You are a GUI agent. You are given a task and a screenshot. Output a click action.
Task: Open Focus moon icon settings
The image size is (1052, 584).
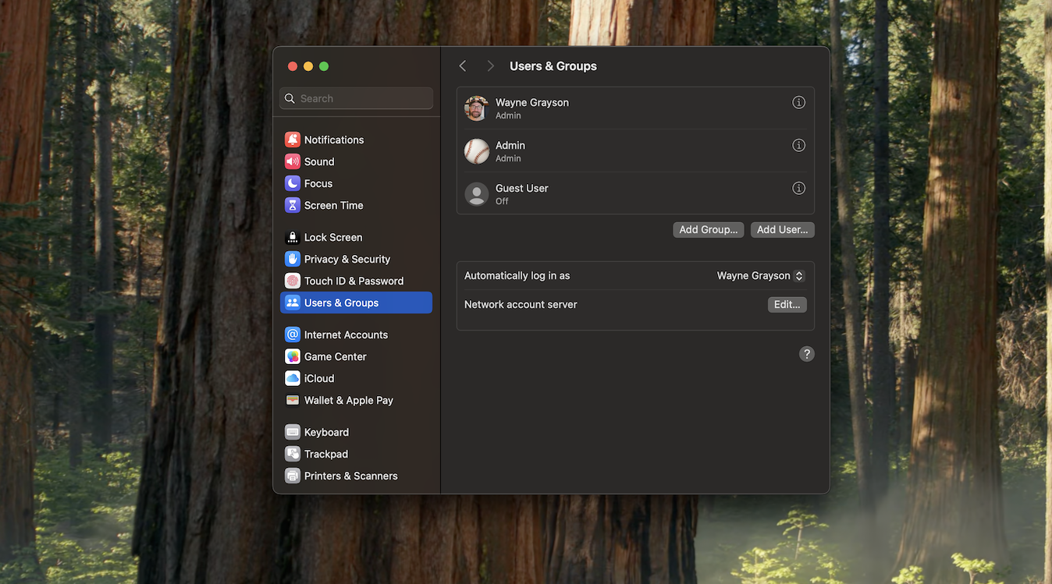(x=293, y=183)
